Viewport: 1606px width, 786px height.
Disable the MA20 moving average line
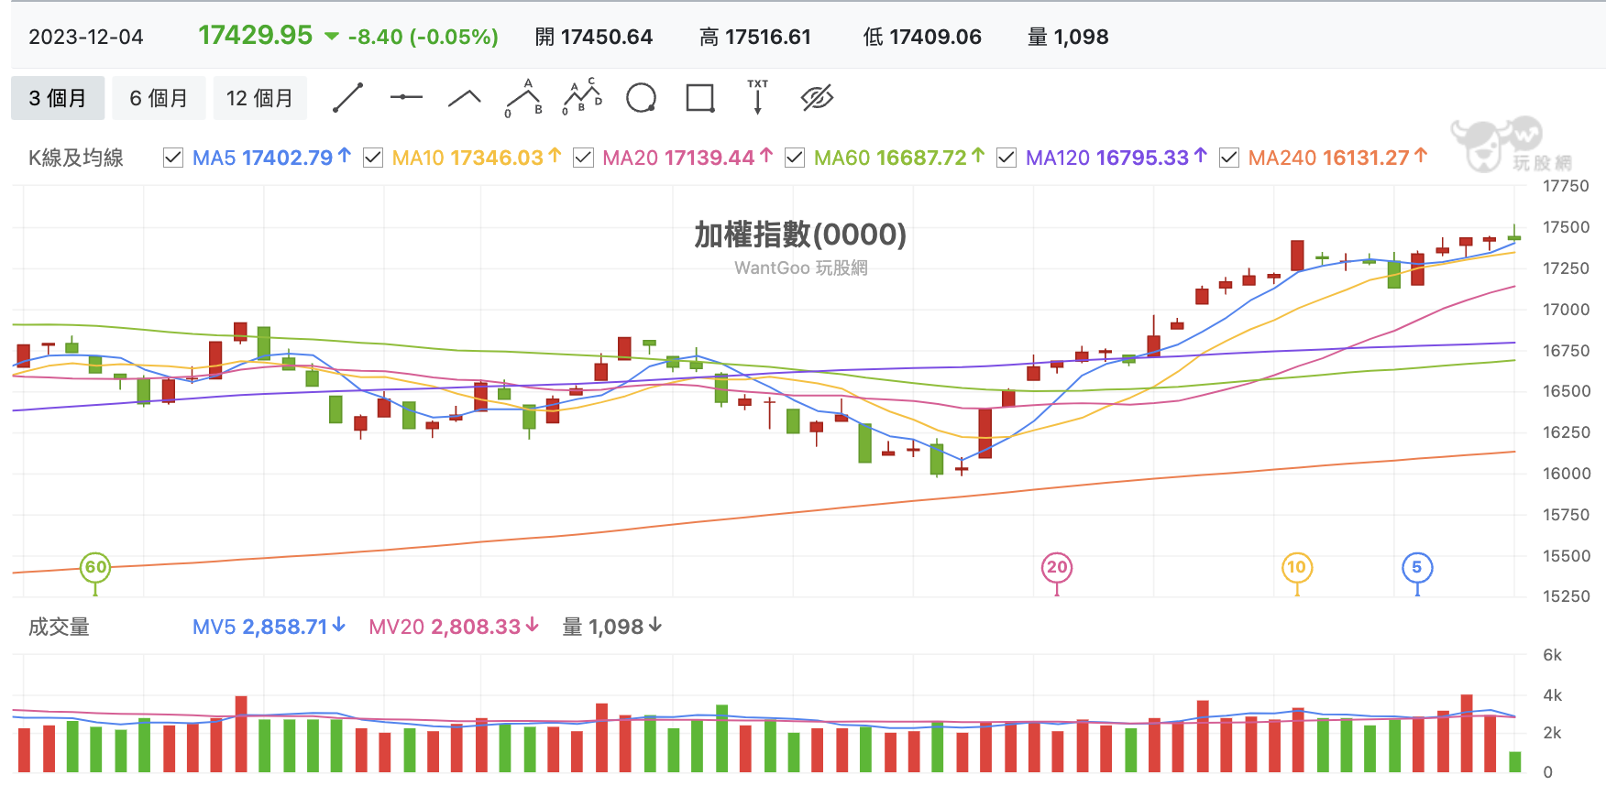[583, 158]
